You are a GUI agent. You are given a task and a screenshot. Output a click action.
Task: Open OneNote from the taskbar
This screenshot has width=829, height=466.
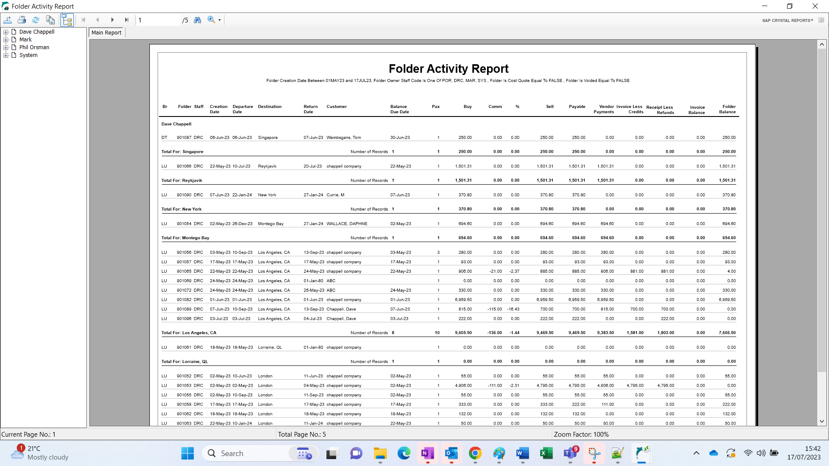click(427, 453)
